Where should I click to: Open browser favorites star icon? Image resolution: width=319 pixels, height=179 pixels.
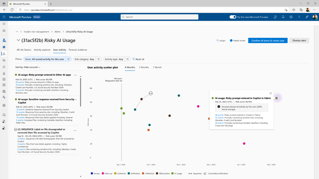[x=293, y=10]
